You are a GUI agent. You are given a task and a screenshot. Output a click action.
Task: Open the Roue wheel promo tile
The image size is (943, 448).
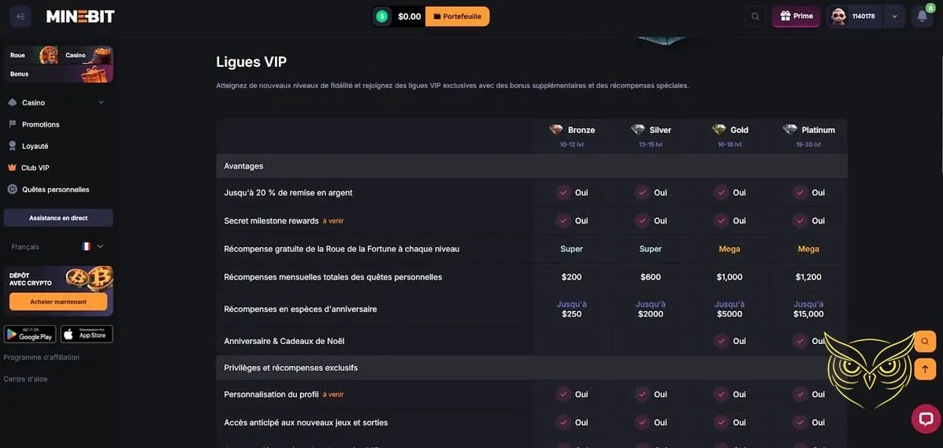[x=32, y=55]
